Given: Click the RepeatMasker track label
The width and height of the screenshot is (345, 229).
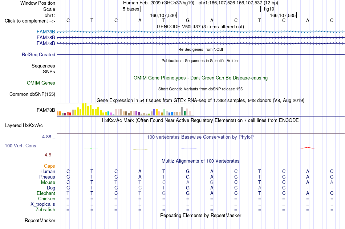Looking at the screenshot, I should click(40, 220).
